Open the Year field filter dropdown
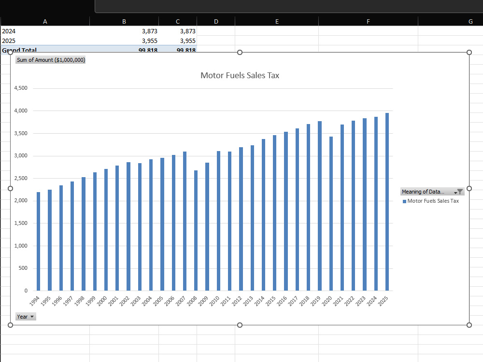Image resolution: width=483 pixels, height=362 pixels. point(26,317)
